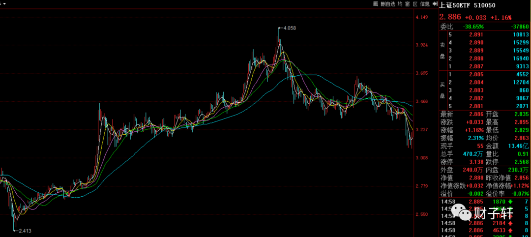Collapse side panel with arrow icon
This screenshot has height=237, width=531.
point(434,4)
